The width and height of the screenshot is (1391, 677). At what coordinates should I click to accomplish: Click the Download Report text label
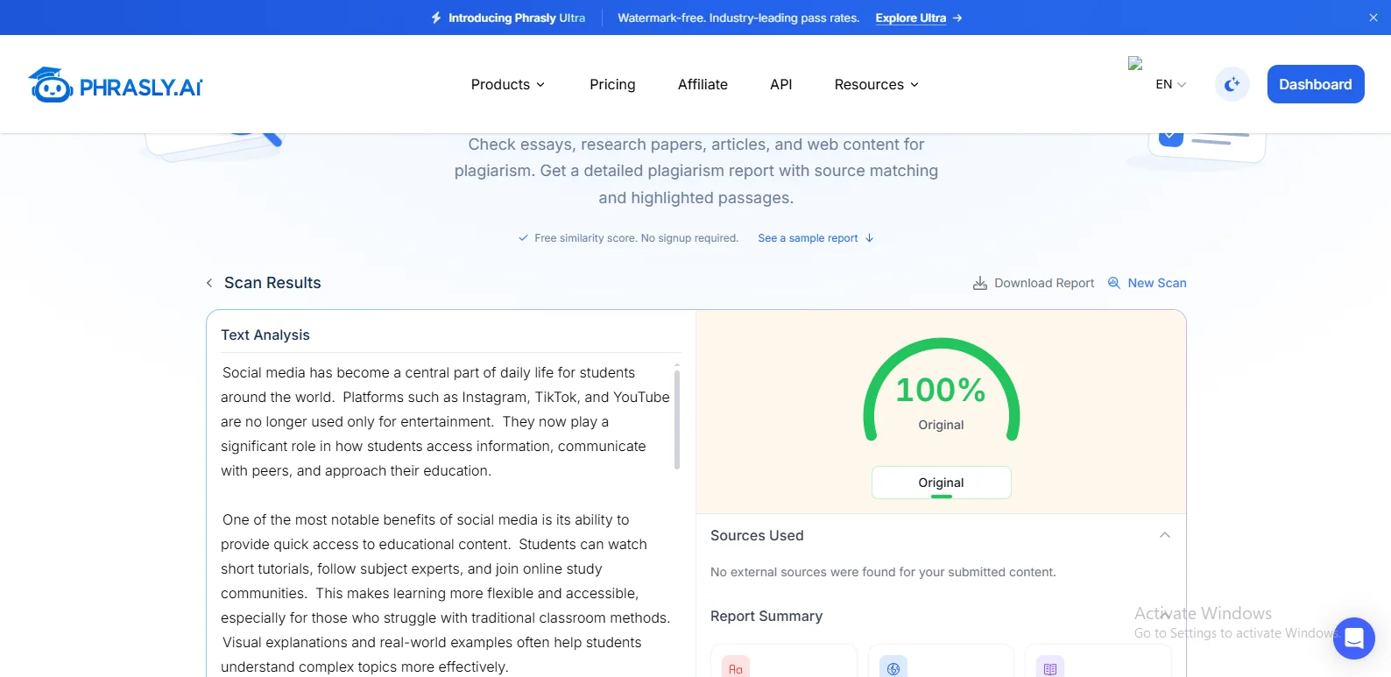pyautogui.click(x=1044, y=283)
